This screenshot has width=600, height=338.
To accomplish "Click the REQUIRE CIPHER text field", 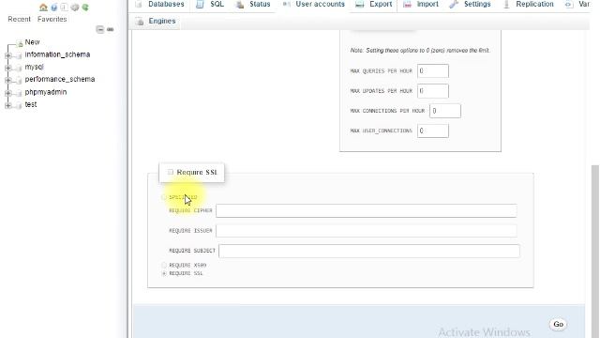I will pos(367,210).
